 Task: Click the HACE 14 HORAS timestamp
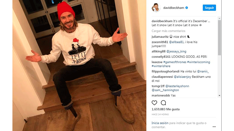point(160,114)
